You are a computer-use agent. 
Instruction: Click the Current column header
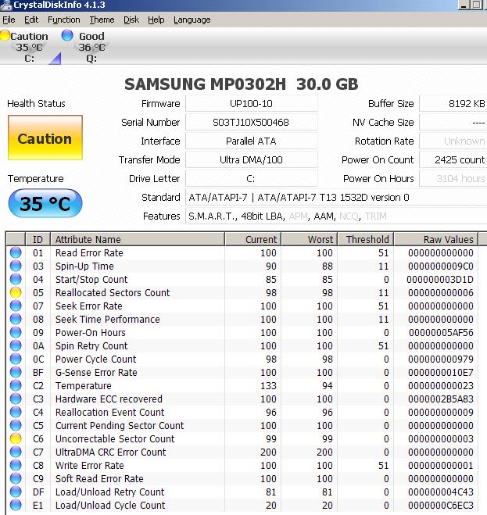coord(252,239)
